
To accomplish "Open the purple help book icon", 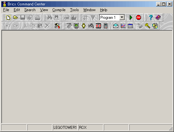I will point(158,18).
